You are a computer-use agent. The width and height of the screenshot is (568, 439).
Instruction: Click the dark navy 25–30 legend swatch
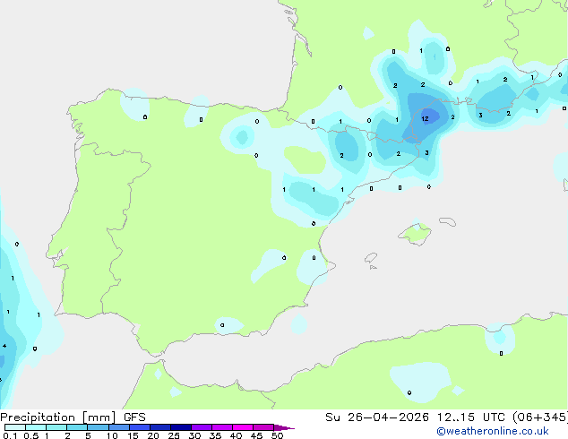tap(181, 427)
